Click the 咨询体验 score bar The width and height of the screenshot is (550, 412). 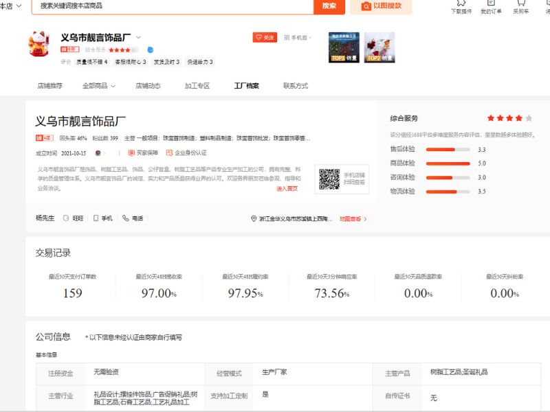pos(448,178)
